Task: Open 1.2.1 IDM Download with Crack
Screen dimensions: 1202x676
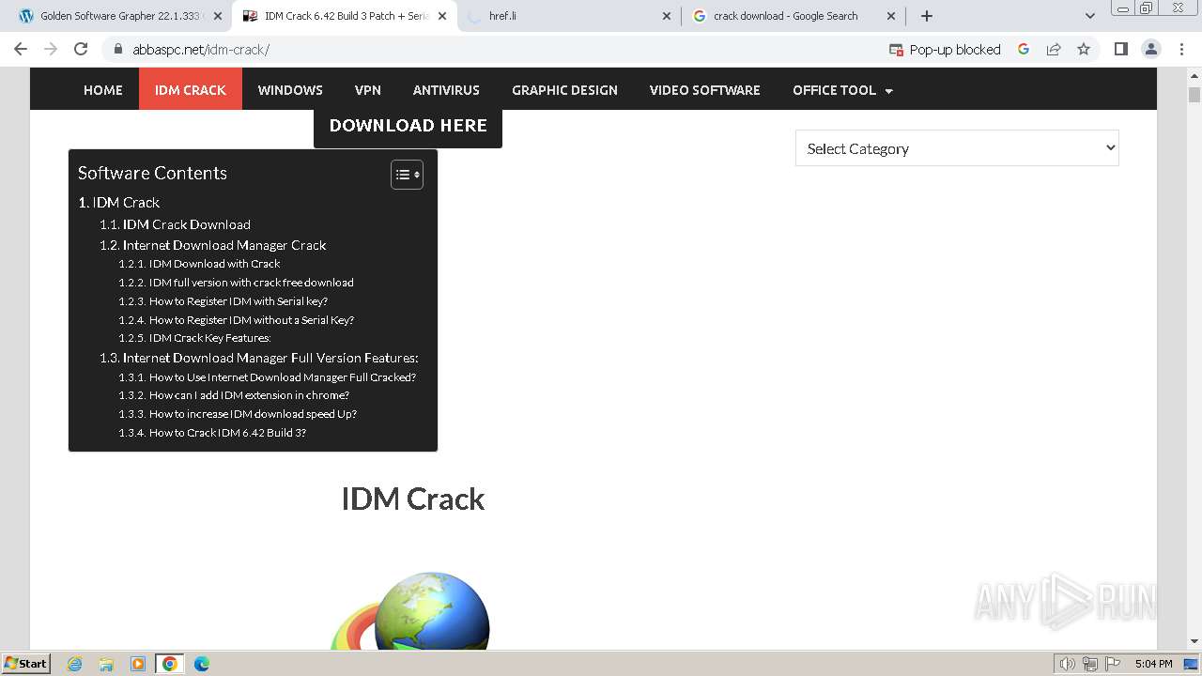Action: (199, 264)
